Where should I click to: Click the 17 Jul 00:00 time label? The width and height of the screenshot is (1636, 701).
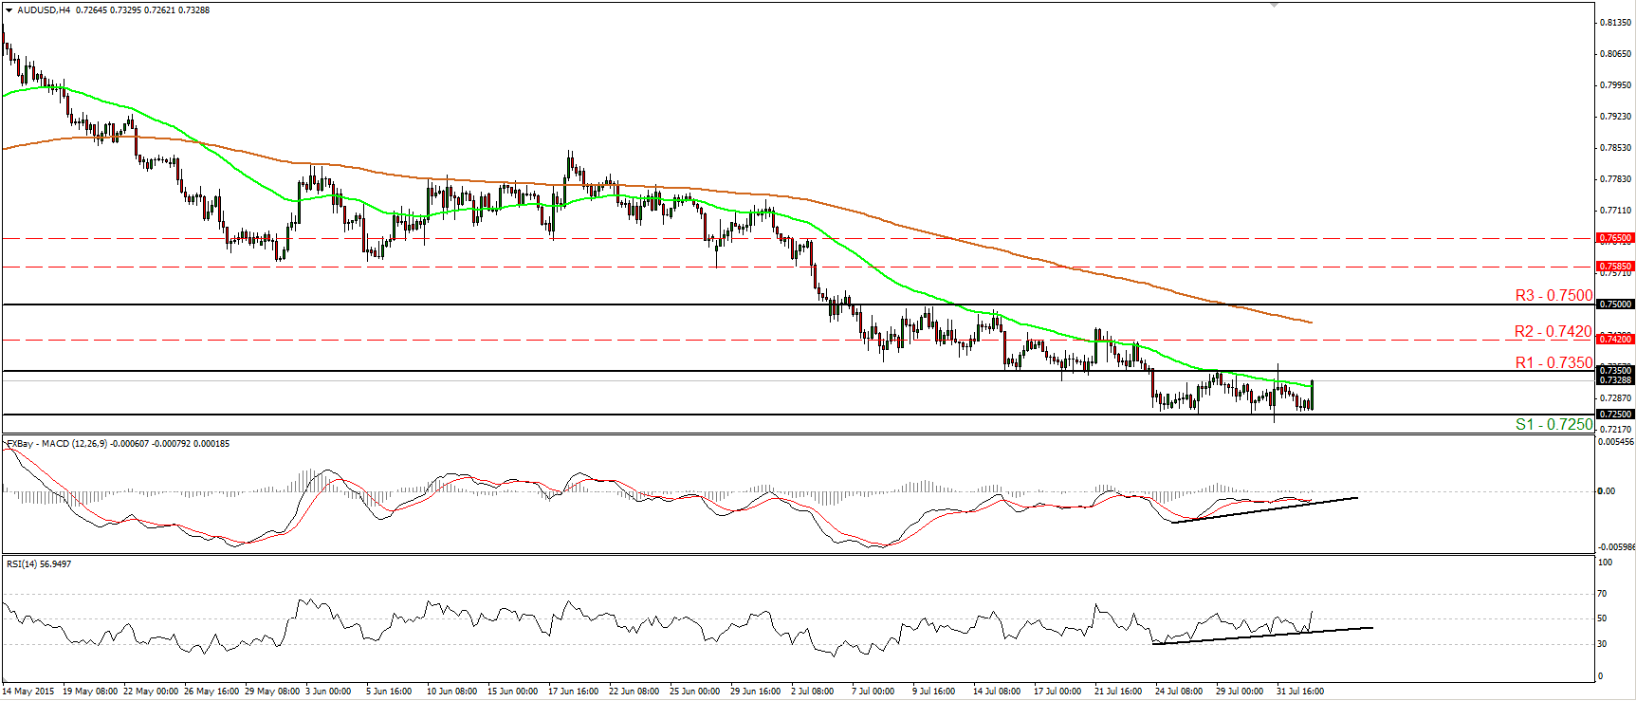click(1057, 692)
